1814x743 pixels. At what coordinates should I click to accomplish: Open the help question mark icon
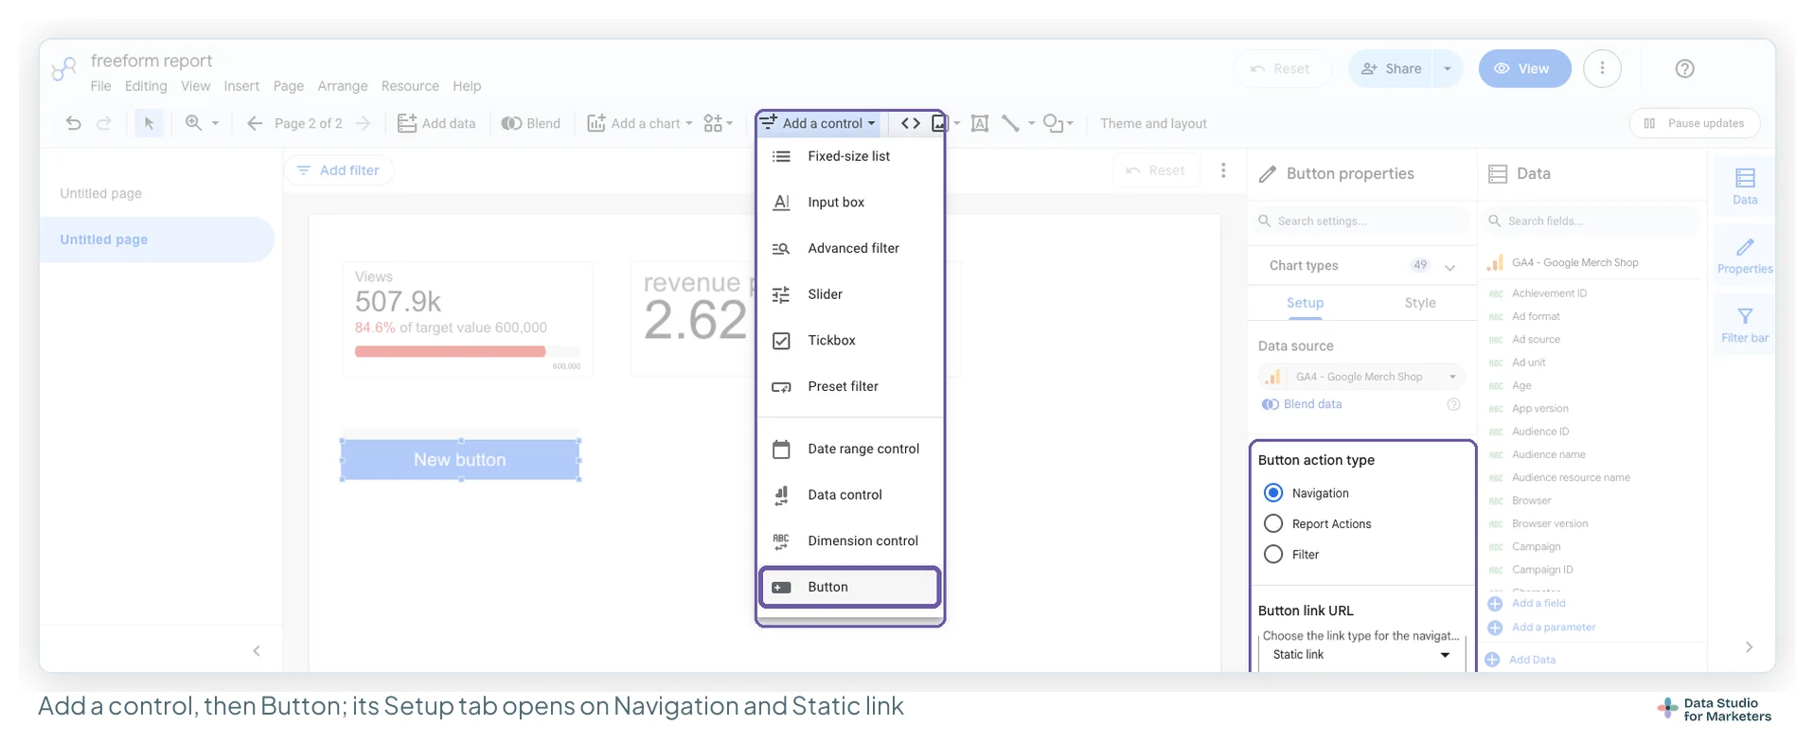pyautogui.click(x=1684, y=68)
